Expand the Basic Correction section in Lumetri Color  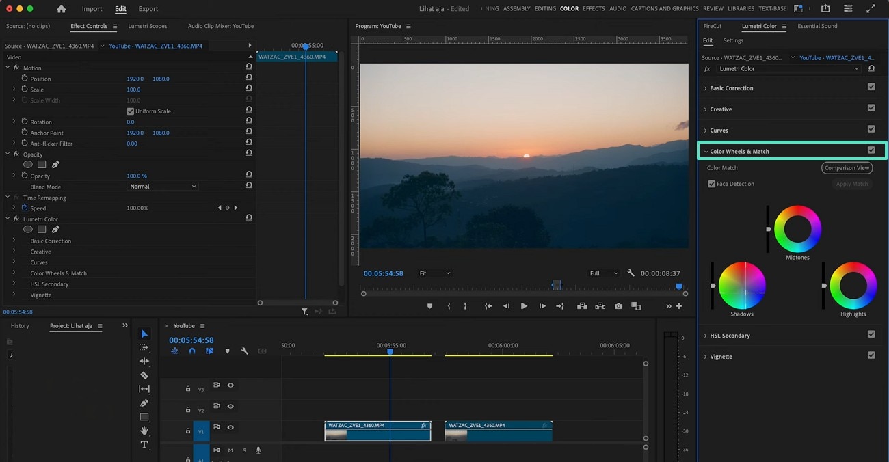pyautogui.click(x=731, y=88)
